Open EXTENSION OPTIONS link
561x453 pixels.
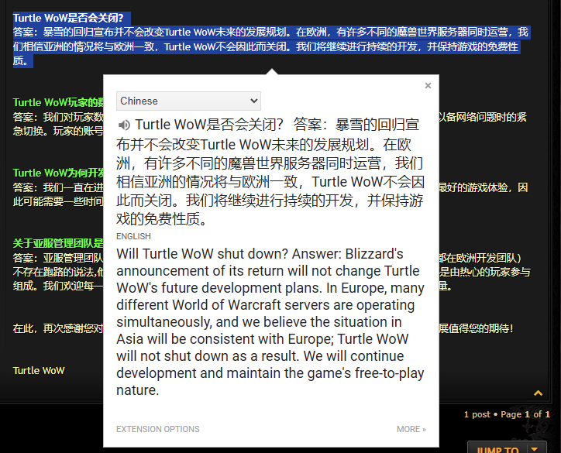coord(158,429)
